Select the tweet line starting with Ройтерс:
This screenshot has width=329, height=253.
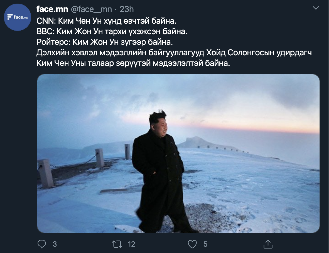[x=105, y=42]
